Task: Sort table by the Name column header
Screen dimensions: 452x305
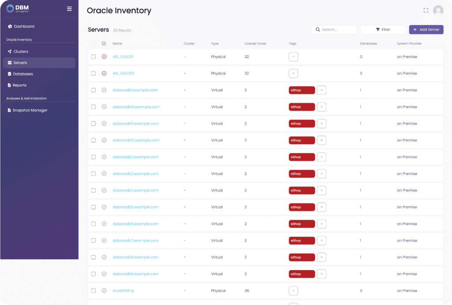Action: coord(117,44)
